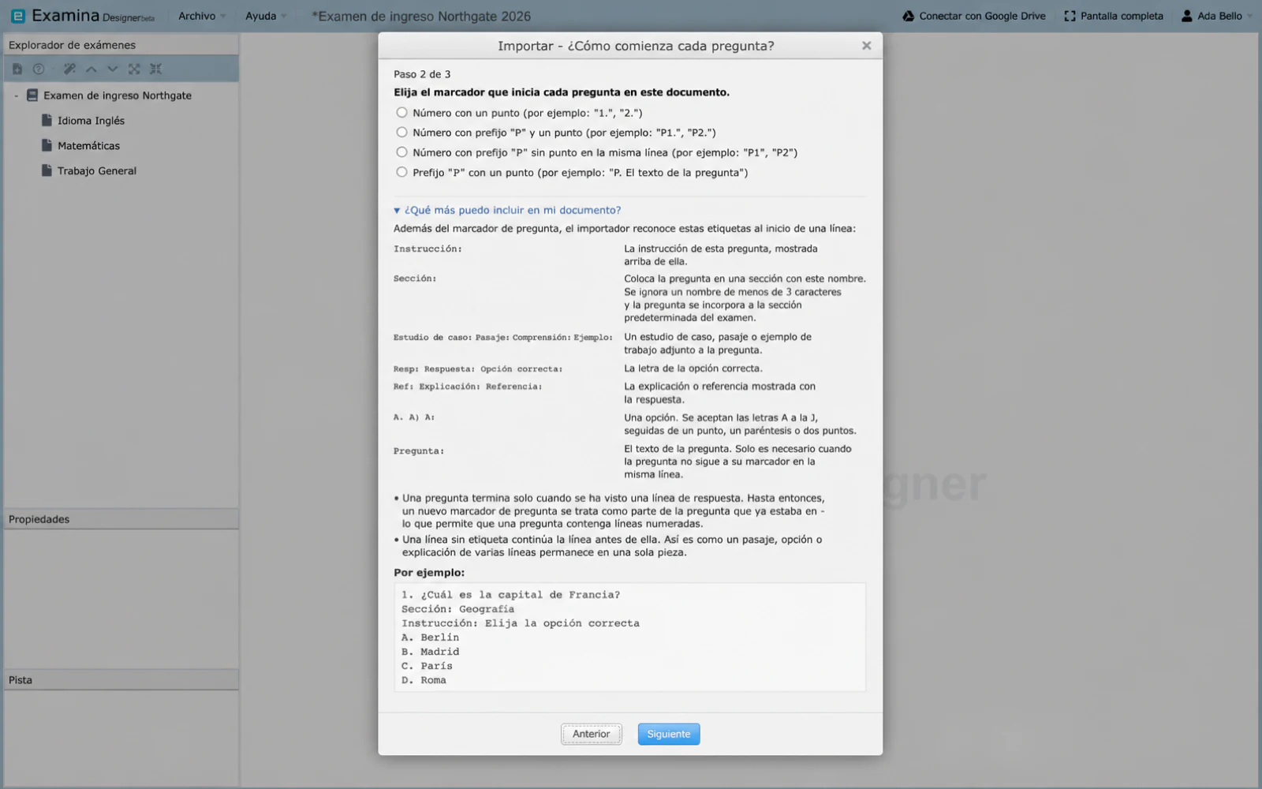This screenshot has height=789, width=1262.
Task: Click the collapse all icon in the explorer toolbar
Action: tap(155, 69)
